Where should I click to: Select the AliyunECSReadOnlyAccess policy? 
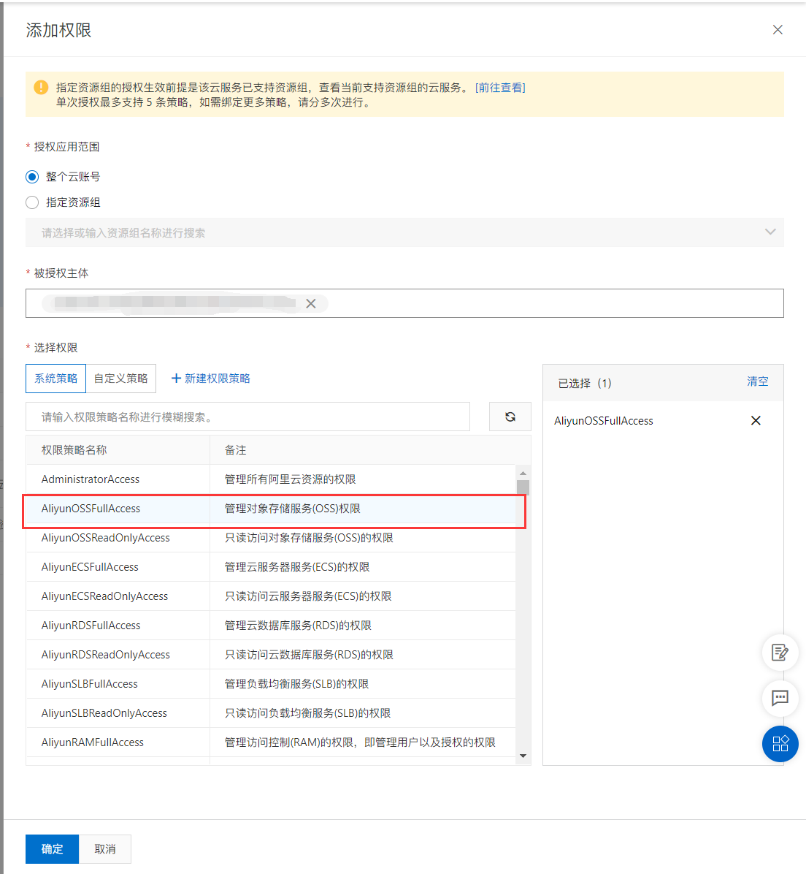click(271, 596)
